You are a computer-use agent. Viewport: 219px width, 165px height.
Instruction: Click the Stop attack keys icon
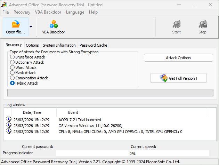(x=202, y=24)
